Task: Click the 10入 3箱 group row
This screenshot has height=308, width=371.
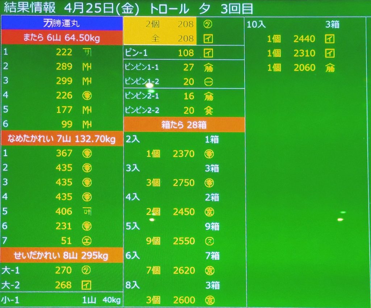Action: tap(293, 25)
